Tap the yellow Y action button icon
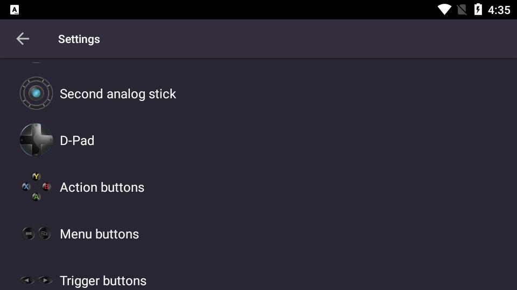The width and height of the screenshot is (517, 290). pyautogui.click(x=36, y=177)
